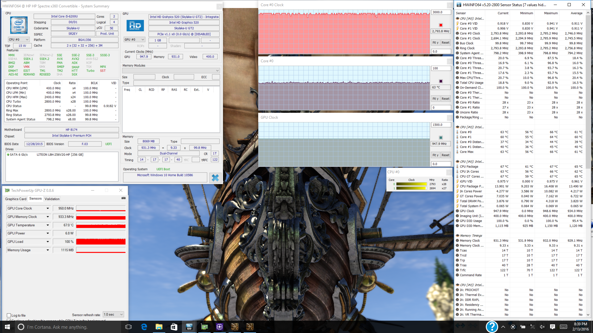The height and width of the screenshot is (333, 593).
Task: Open File Explorer from the taskbar
Action: 159,327
